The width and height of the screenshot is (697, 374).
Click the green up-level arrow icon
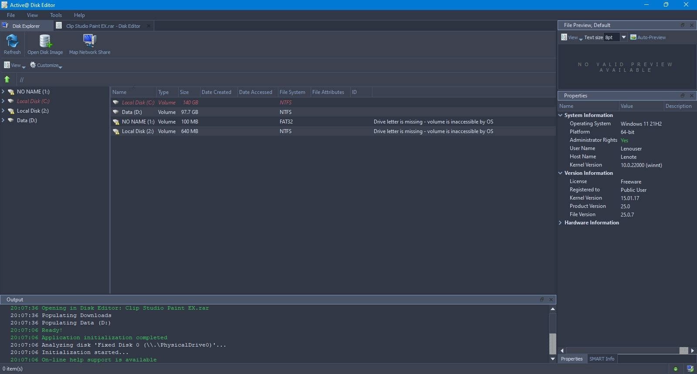7,79
